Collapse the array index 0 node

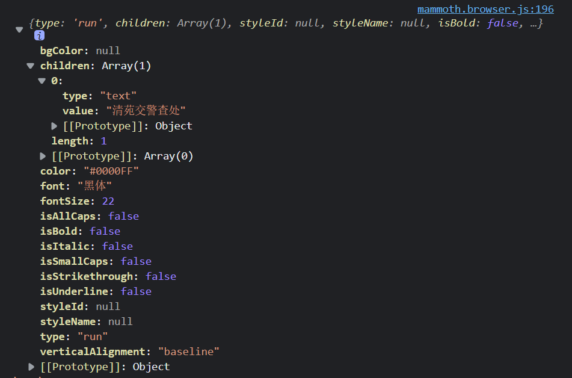click(x=42, y=81)
